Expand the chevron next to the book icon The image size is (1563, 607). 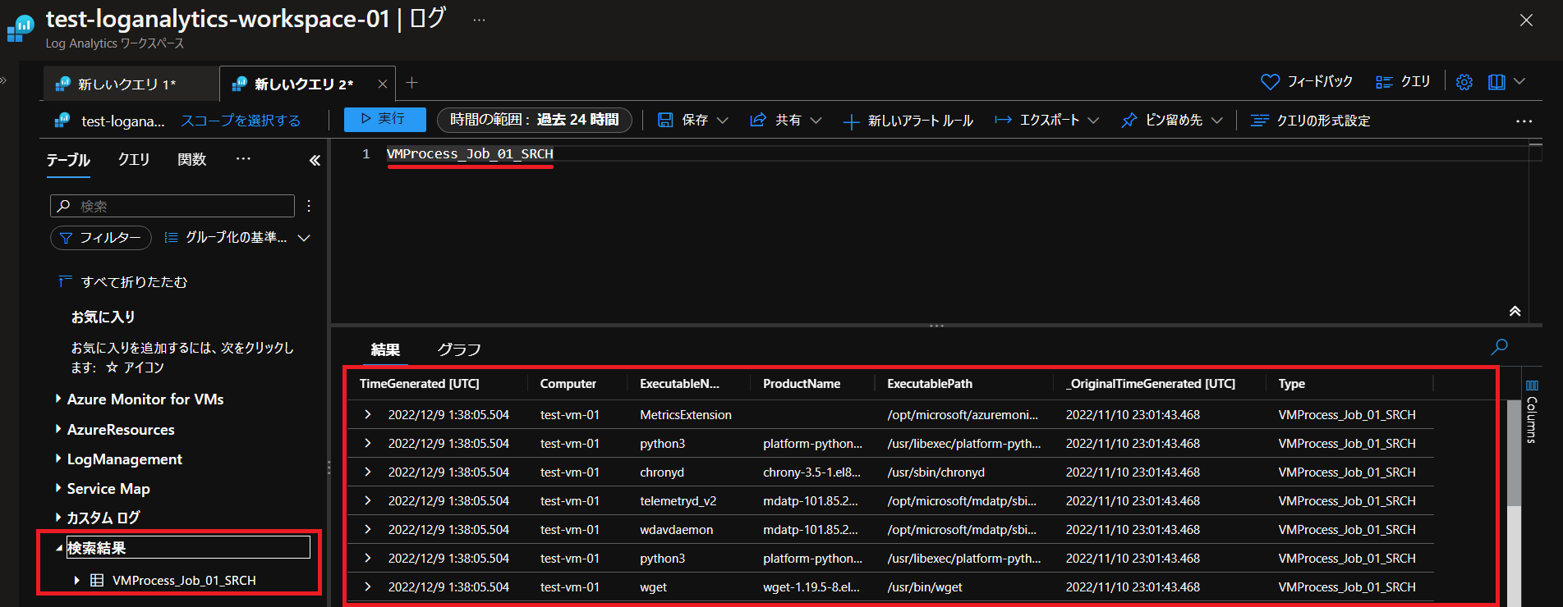coord(1519,81)
